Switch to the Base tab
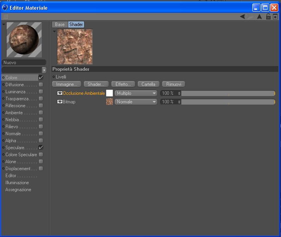The width and height of the screenshot is (281, 237). pos(60,24)
